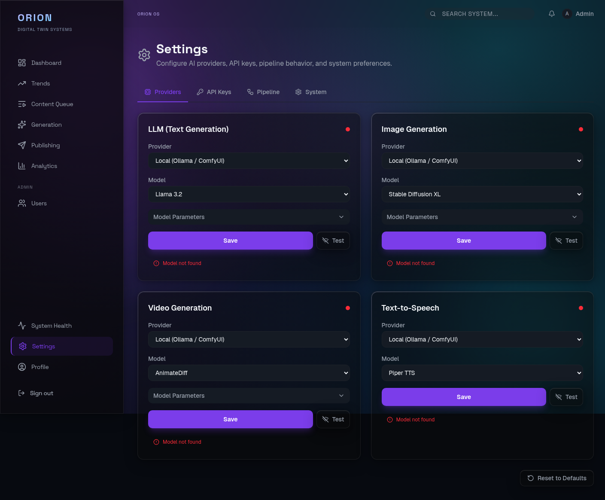Viewport: 605px width, 500px height.
Task: Open the Pipeline settings tab
Action: [263, 92]
